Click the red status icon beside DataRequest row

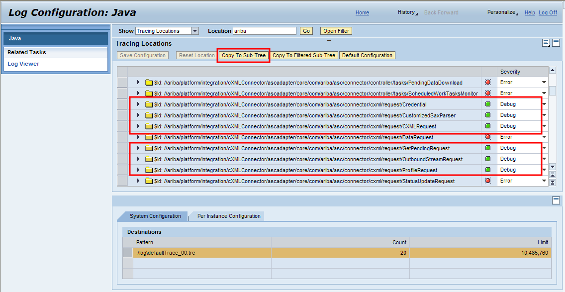(x=488, y=137)
